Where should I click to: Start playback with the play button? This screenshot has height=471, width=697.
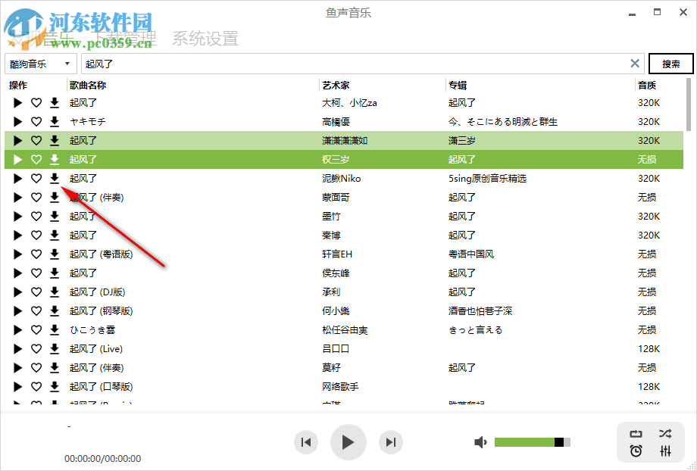[x=348, y=442]
